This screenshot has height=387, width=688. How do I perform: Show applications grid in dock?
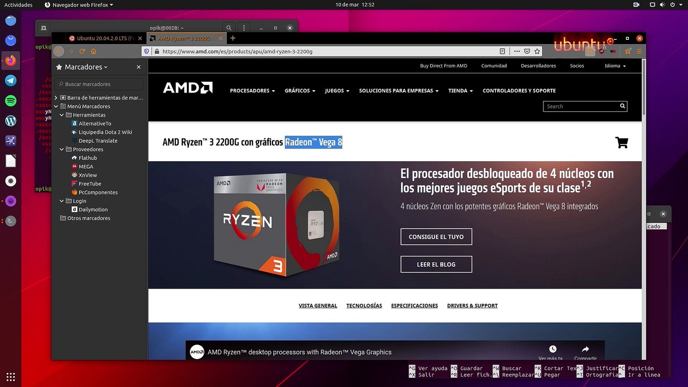[11, 377]
